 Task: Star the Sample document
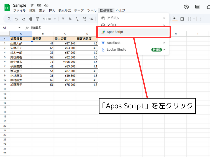coord(32,5)
